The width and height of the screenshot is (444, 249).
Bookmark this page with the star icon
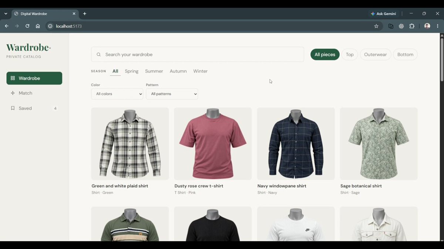[x=376, y=26]
